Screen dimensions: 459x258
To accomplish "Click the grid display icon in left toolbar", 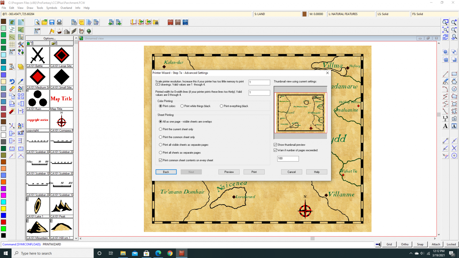I will click(x=12, y=44).
